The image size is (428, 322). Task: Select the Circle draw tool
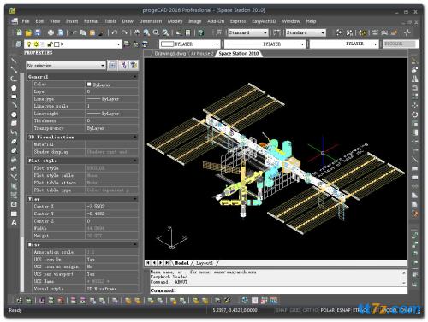click(x=14, y=114)
